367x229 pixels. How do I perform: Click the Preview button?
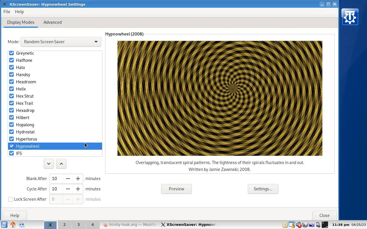coord(176,189)
